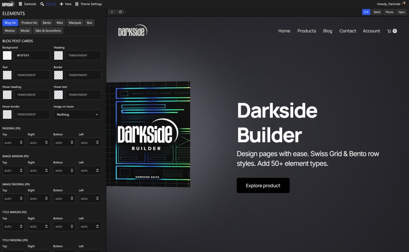Click the Explore product button
Image resolution: width=409 pixels, height=252 pixels.
tap(263, 185)
